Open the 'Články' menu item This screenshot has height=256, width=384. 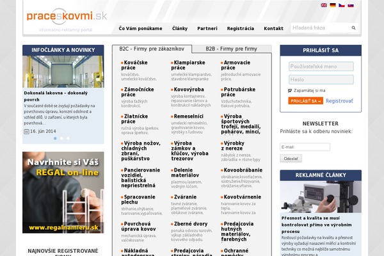pyautogui.click(x=180, y=28)
